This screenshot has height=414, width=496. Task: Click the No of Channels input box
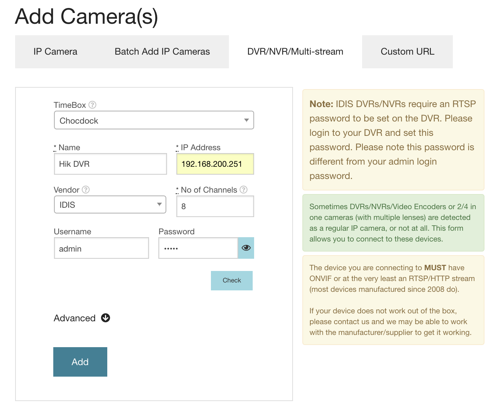point(215,206)
